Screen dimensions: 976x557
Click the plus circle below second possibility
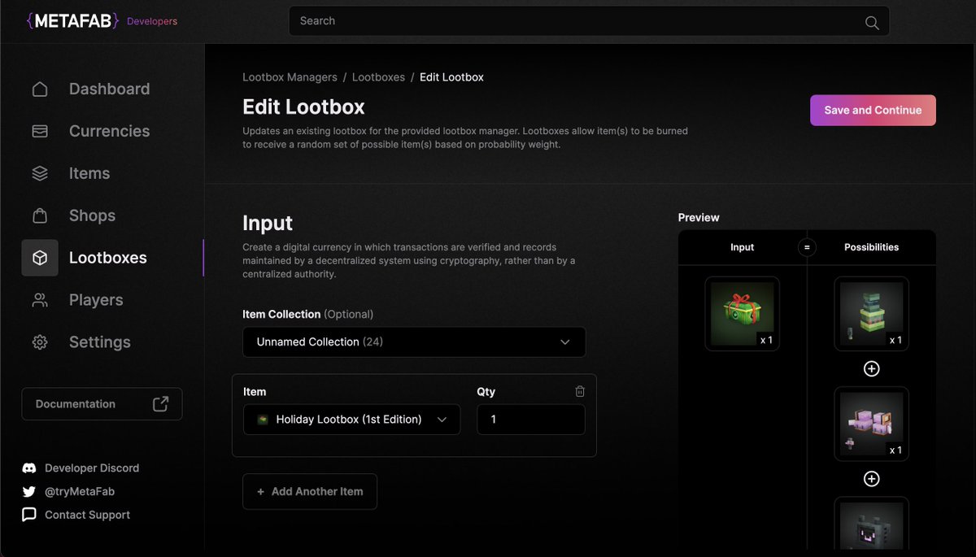[x=871, y=479]
